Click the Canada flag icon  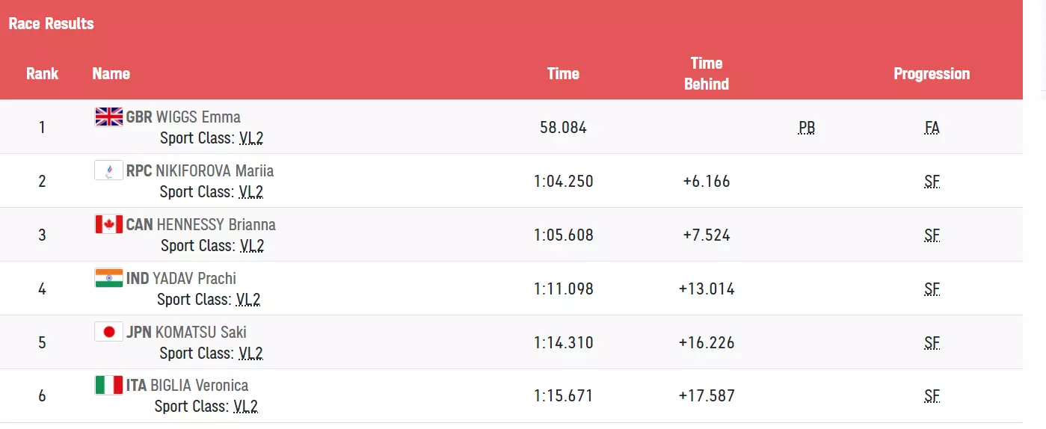coord(109,224)
